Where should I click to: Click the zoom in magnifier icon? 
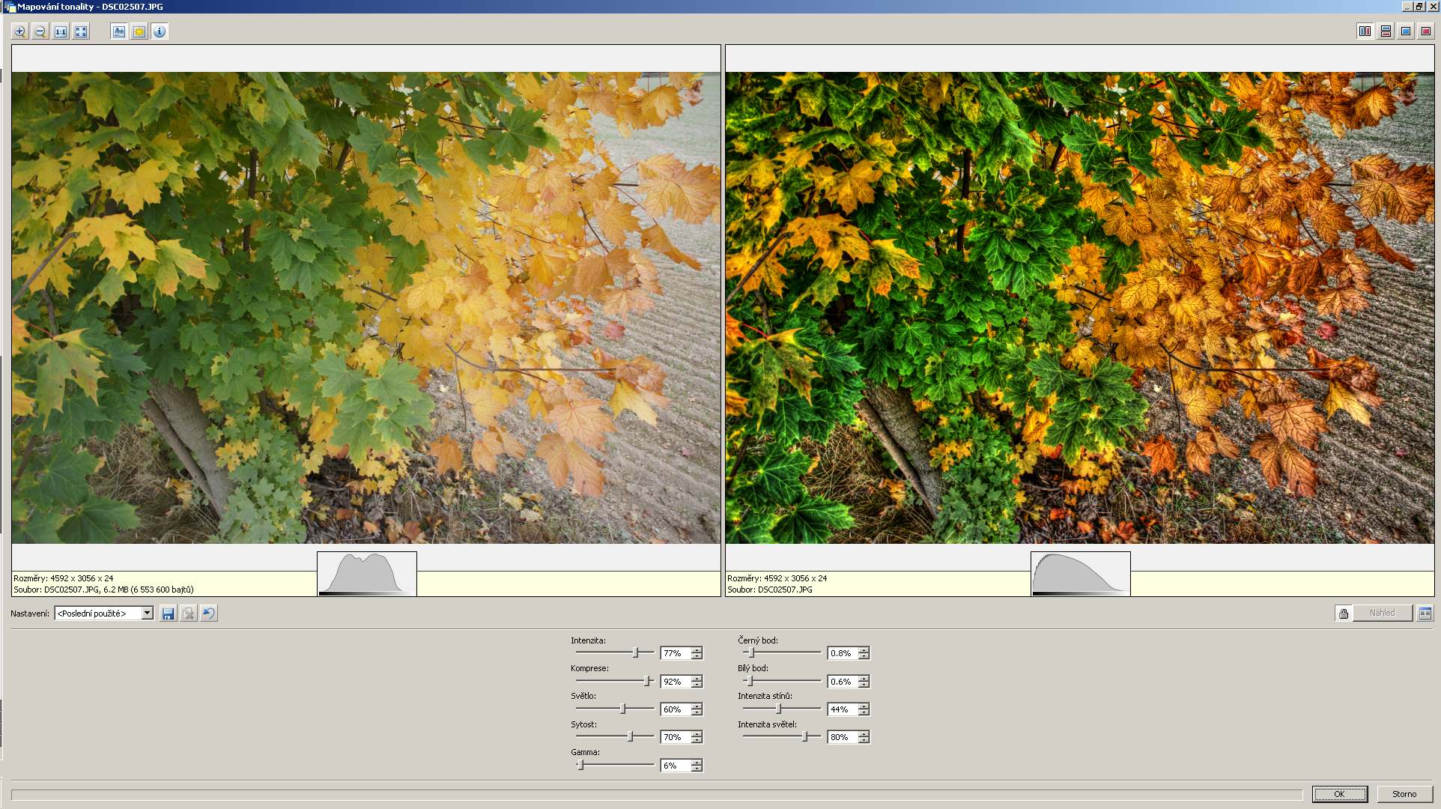(x=20, y=31)
